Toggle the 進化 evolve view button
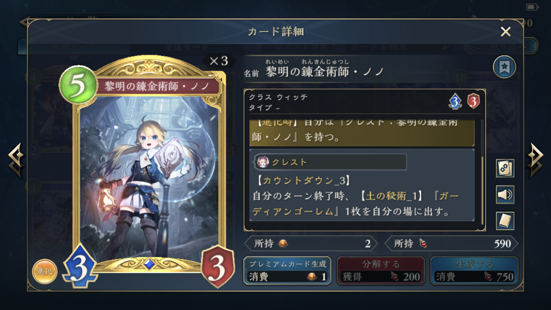The width and height of the screenshot is (551, 310). pos(45,271)
